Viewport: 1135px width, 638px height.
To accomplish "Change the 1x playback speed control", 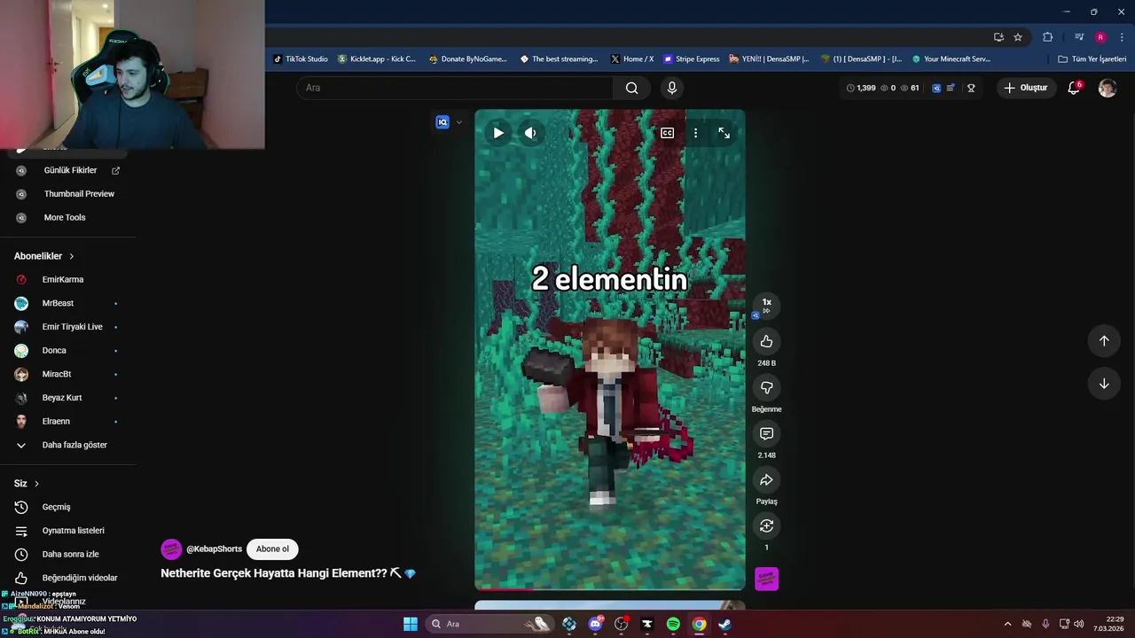I will (766, 305).
